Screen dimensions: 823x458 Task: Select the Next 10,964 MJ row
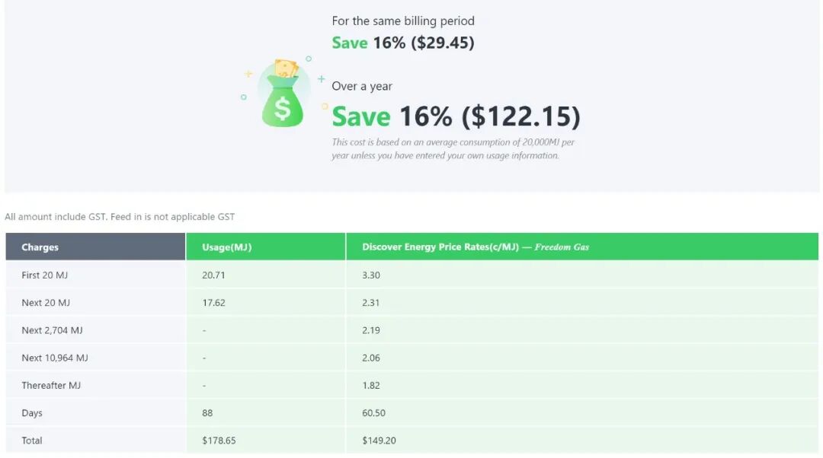[412, 358]
